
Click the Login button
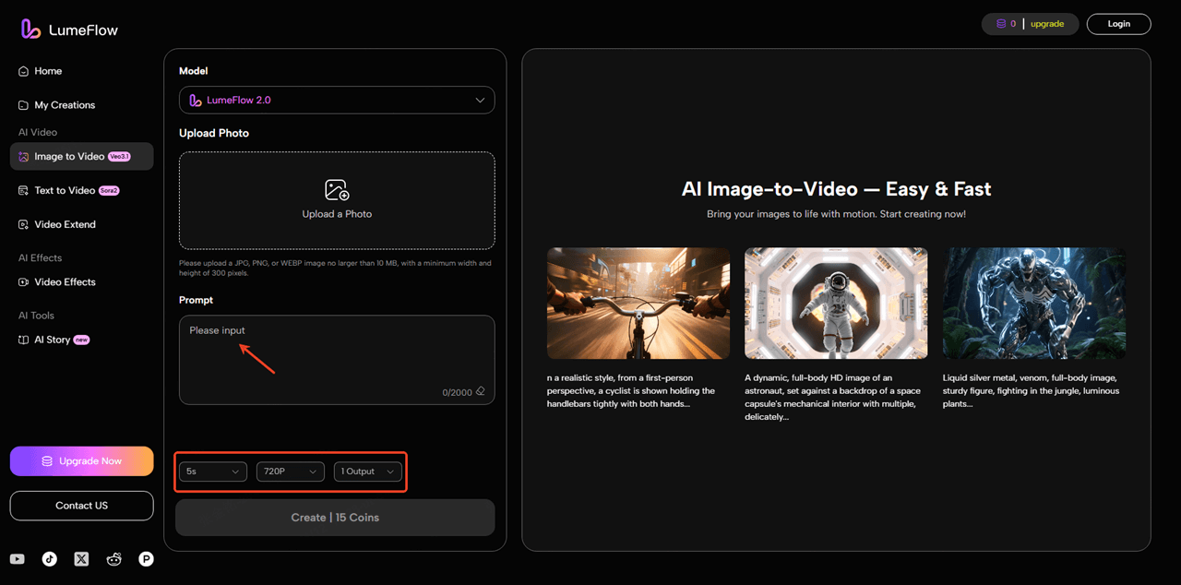coord(1118,23)
